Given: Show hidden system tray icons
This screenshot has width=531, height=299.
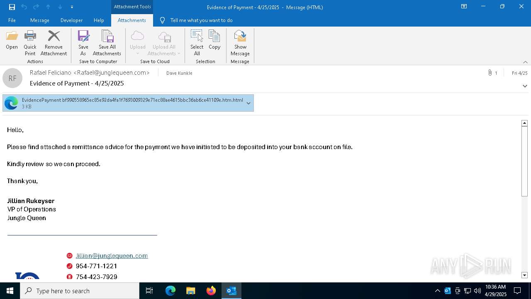Looking at the screenshot, I should (437, 291).
